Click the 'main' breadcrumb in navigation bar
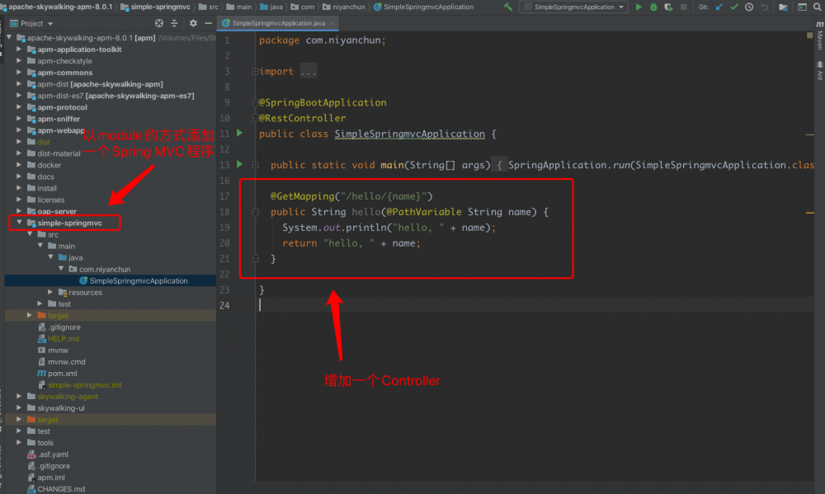Screen dimensions: 825x494 point(244,7)
